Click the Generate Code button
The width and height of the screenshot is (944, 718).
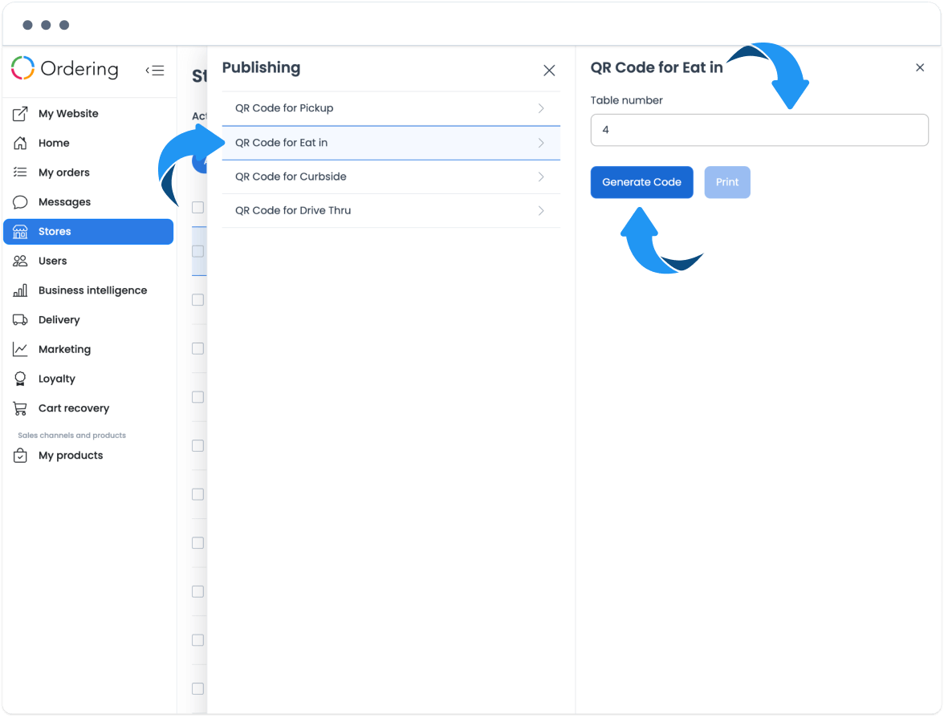(x=642, y=182)
